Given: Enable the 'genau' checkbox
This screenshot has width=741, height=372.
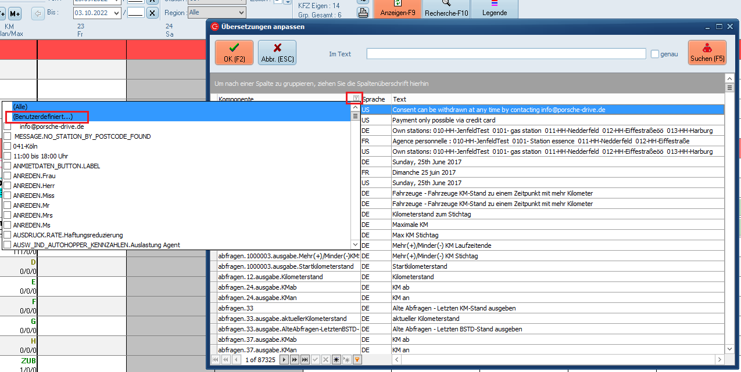Looking at the screenshot, I should click(x=655, y=54).
